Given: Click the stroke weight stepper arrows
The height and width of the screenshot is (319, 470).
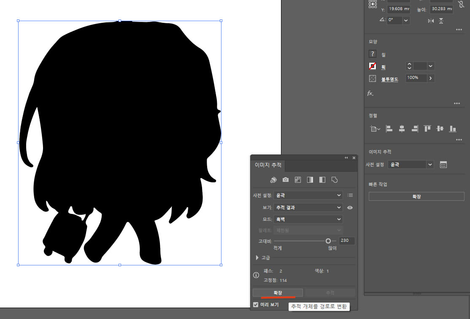Looking at the screenshot, I should (409, 66).
